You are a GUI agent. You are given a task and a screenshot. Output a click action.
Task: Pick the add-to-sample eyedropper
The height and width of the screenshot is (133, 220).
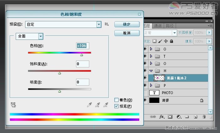97,104
